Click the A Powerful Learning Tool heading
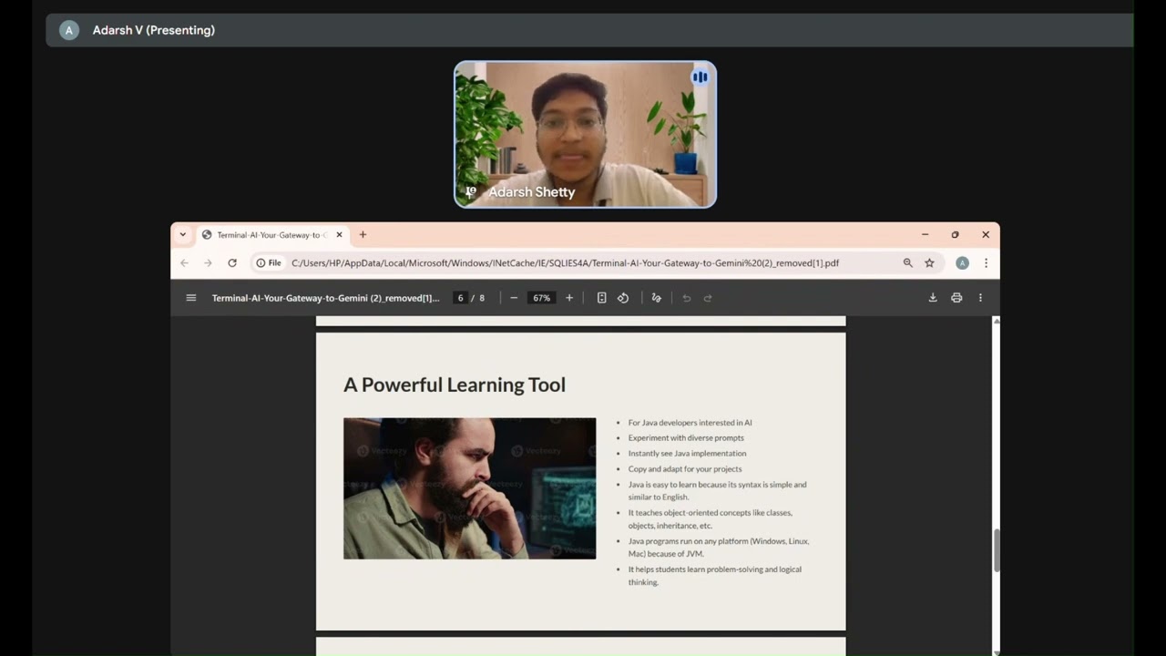 coord(455,384)
